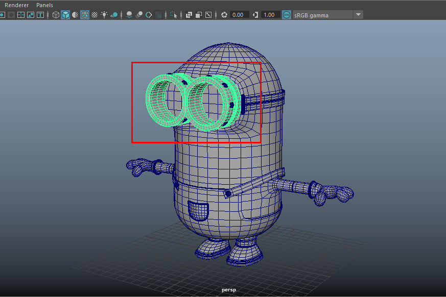Toggle X-ray display icon

pyautogui.click(x=189, y=15)
